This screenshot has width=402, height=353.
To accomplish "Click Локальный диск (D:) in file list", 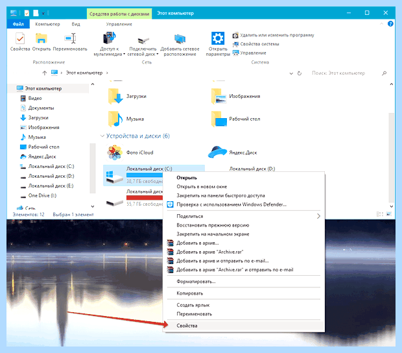I will pyautogui.click(x=252, y=169).
